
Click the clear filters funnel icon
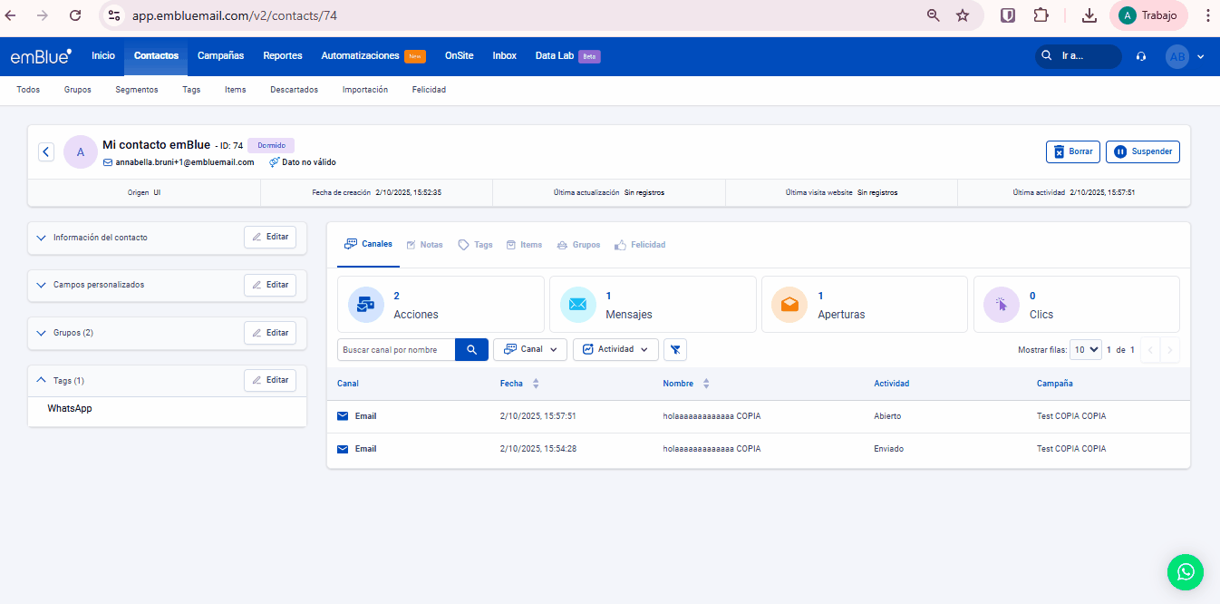pos(675,349)
